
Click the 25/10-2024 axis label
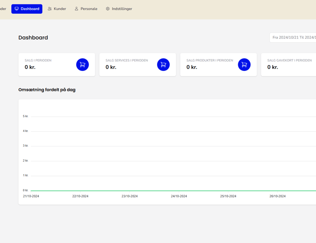click(228, 196)
